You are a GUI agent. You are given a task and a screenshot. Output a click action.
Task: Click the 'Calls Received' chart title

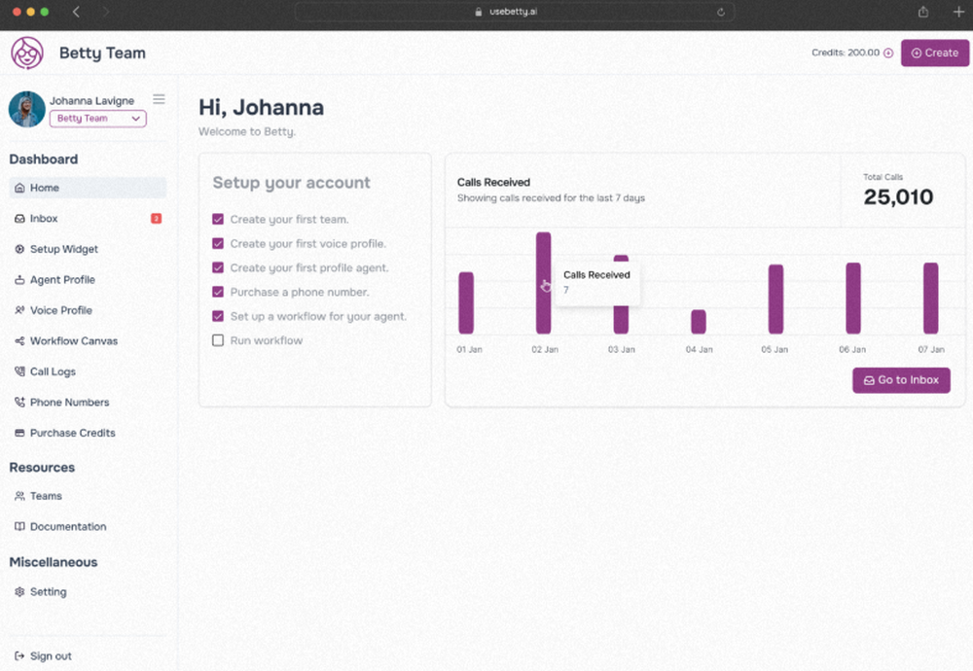pos(493,182)
